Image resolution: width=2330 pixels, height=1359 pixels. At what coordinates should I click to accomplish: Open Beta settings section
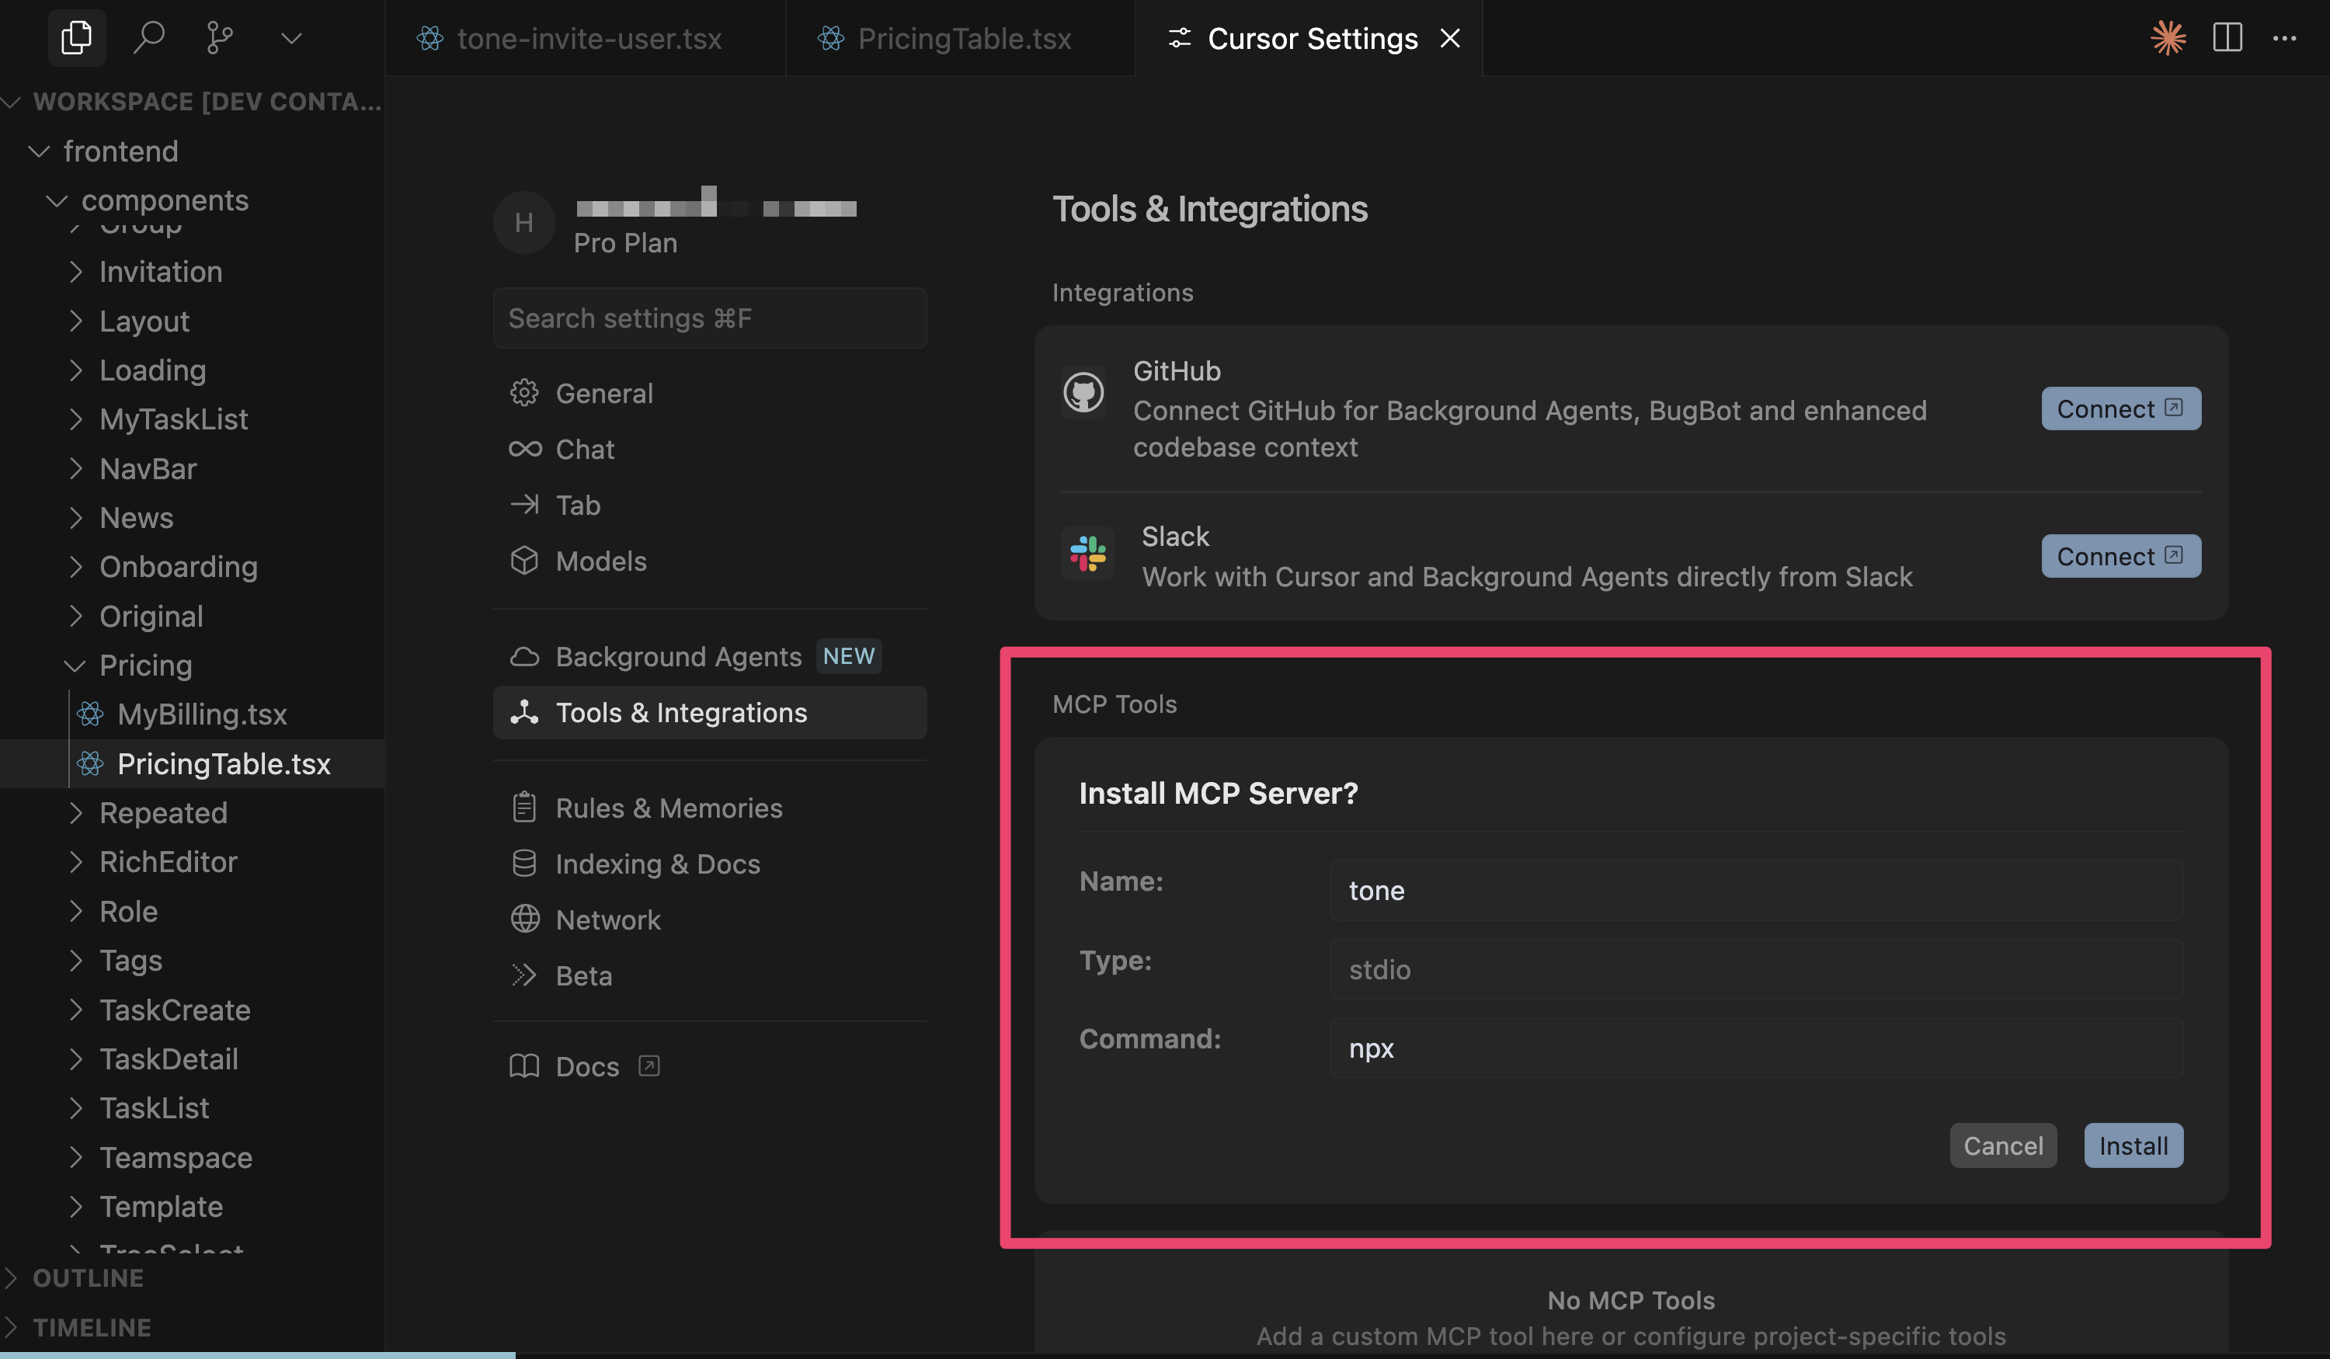(x=709, y=975)
